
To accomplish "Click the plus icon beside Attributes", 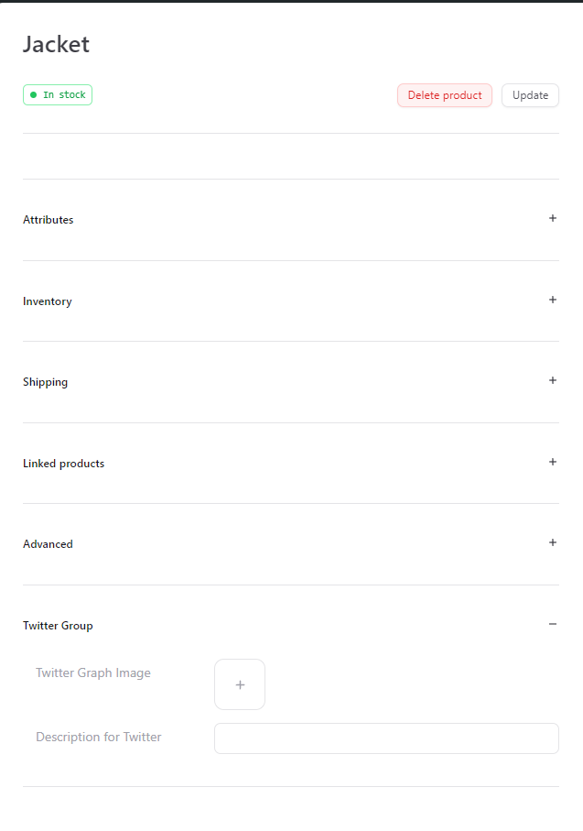I will click(553, 219).
